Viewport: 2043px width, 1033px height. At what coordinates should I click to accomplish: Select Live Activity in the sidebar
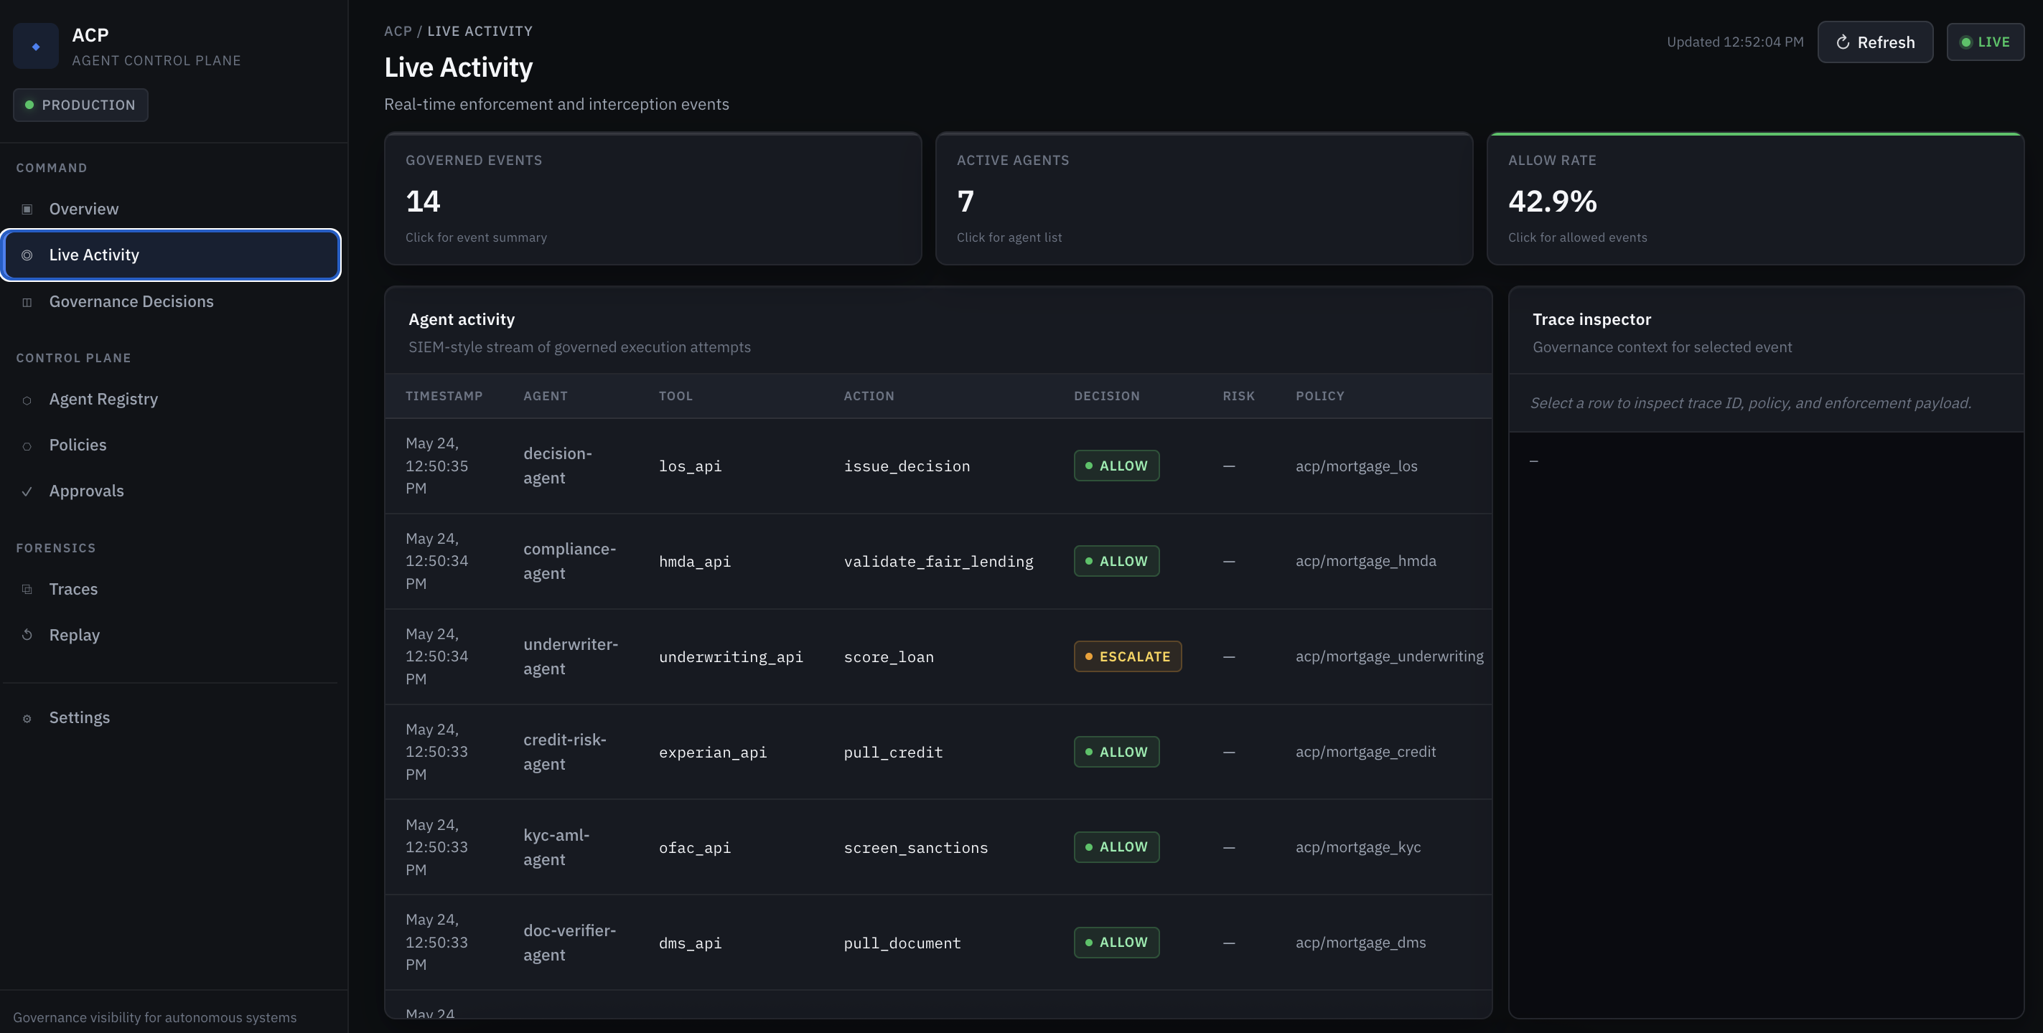(172, 255)
